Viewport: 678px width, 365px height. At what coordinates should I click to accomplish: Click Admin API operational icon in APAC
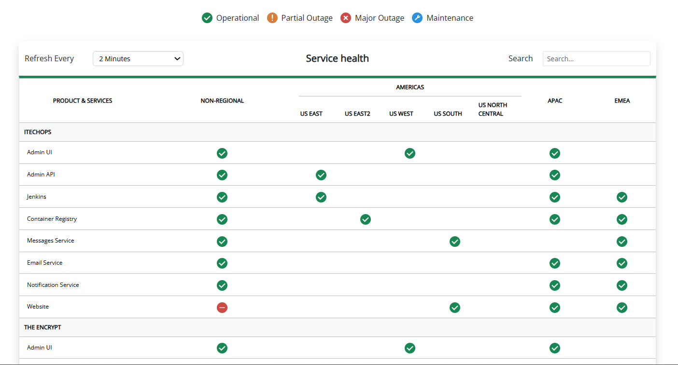(554, 175)
